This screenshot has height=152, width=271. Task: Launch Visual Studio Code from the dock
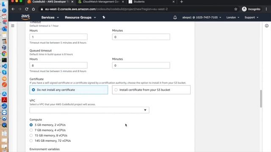point(4,66)
